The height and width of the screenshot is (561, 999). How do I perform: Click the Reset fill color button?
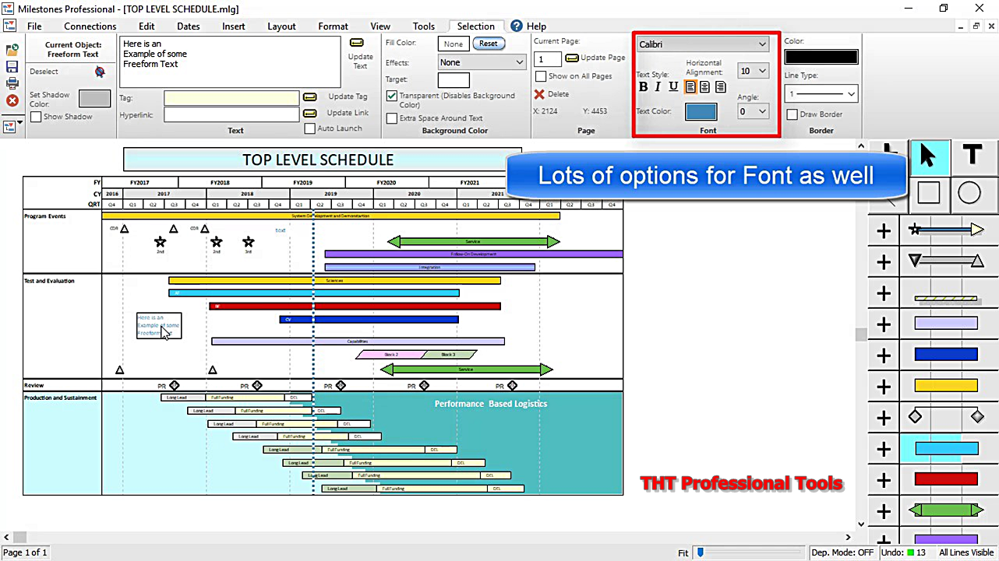[x=489, y=44]
